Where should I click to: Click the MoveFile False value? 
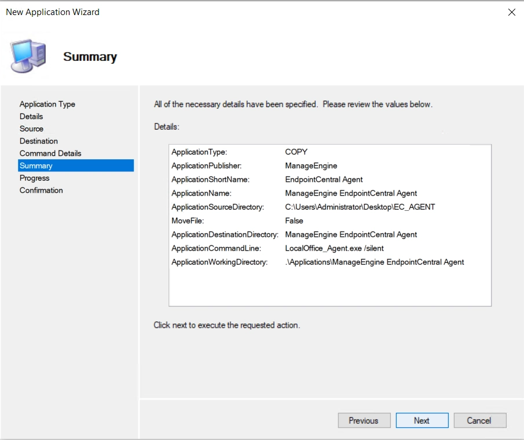[294, 221]
